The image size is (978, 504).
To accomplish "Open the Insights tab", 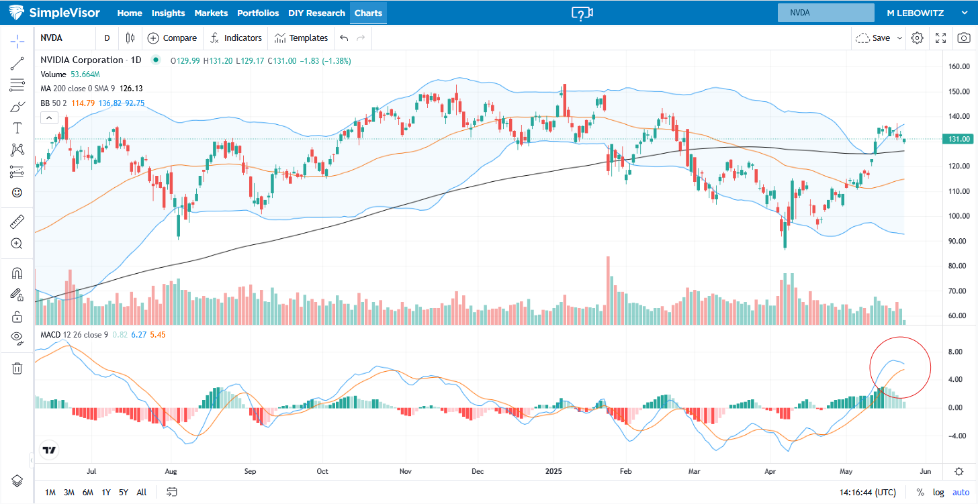I will [168, 13].
